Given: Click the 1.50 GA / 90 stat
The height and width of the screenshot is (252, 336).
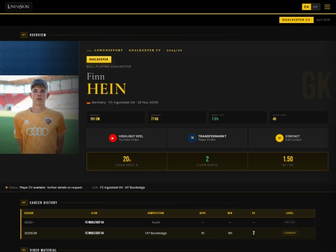Looking at the screenshot, I should point(288,161).
